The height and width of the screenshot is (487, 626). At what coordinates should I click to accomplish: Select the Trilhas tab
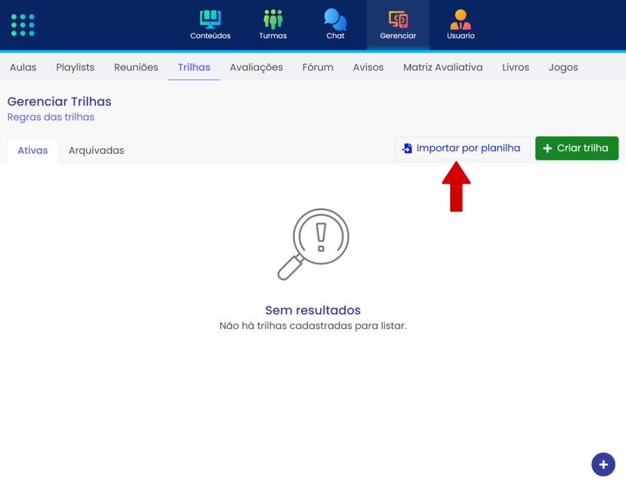click(194, 67)
